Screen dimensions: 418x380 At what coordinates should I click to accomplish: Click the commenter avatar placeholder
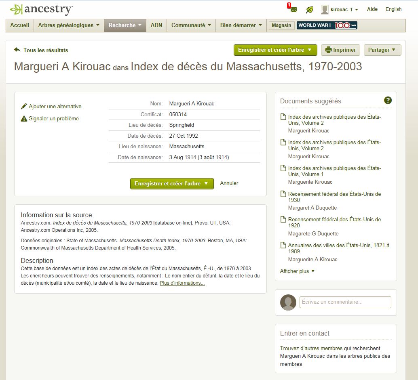pos(288,302)
